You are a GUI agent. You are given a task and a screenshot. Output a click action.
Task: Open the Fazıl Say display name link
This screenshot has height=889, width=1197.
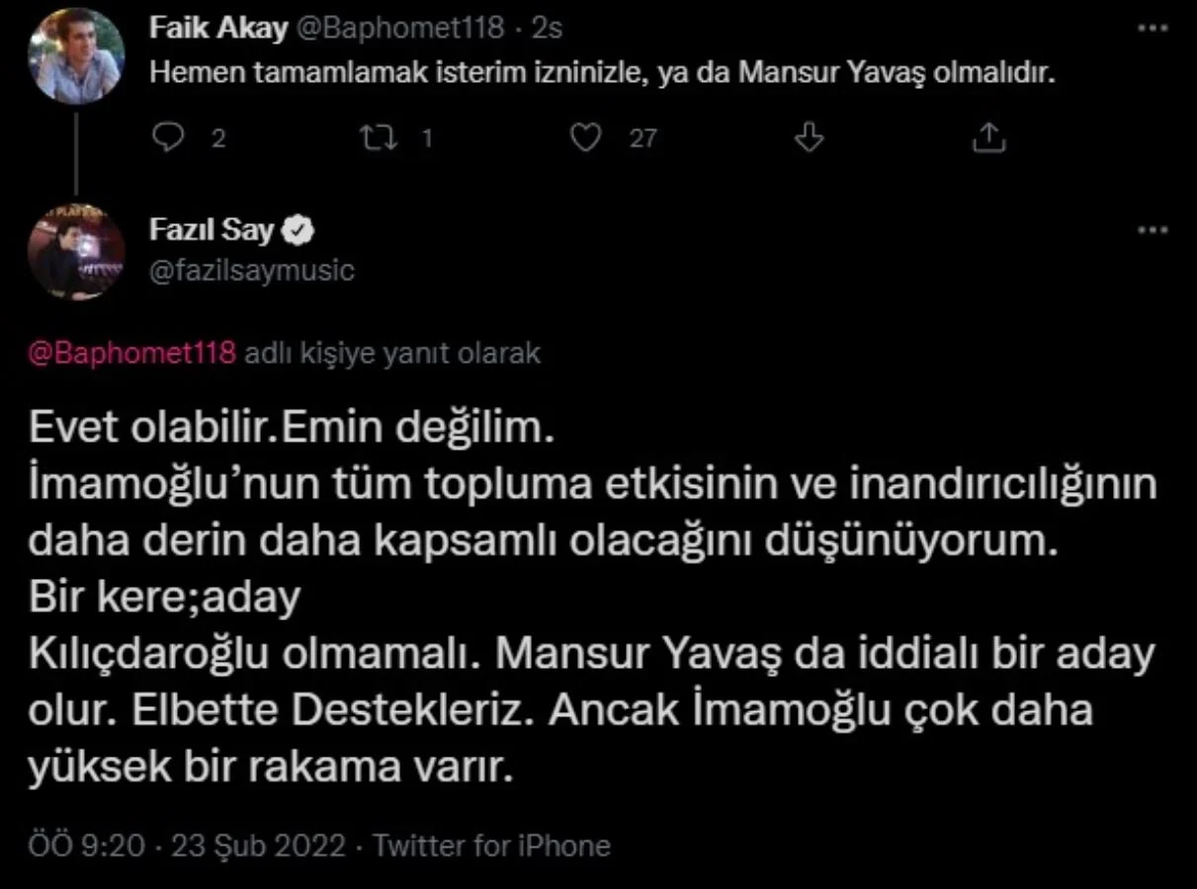pos(212,231)
